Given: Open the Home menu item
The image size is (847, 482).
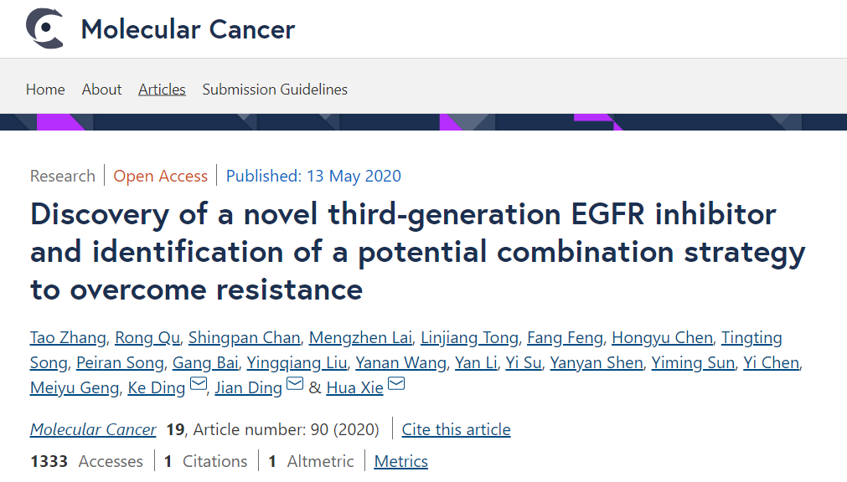Looking at the screenshot, I should pos(45,90).
